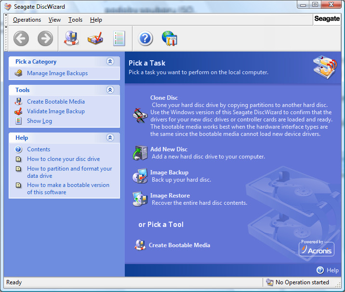This screenshot has height=292, width=345.
Task: Click the Image Backup task icon
Action: (x=140, y=176)
